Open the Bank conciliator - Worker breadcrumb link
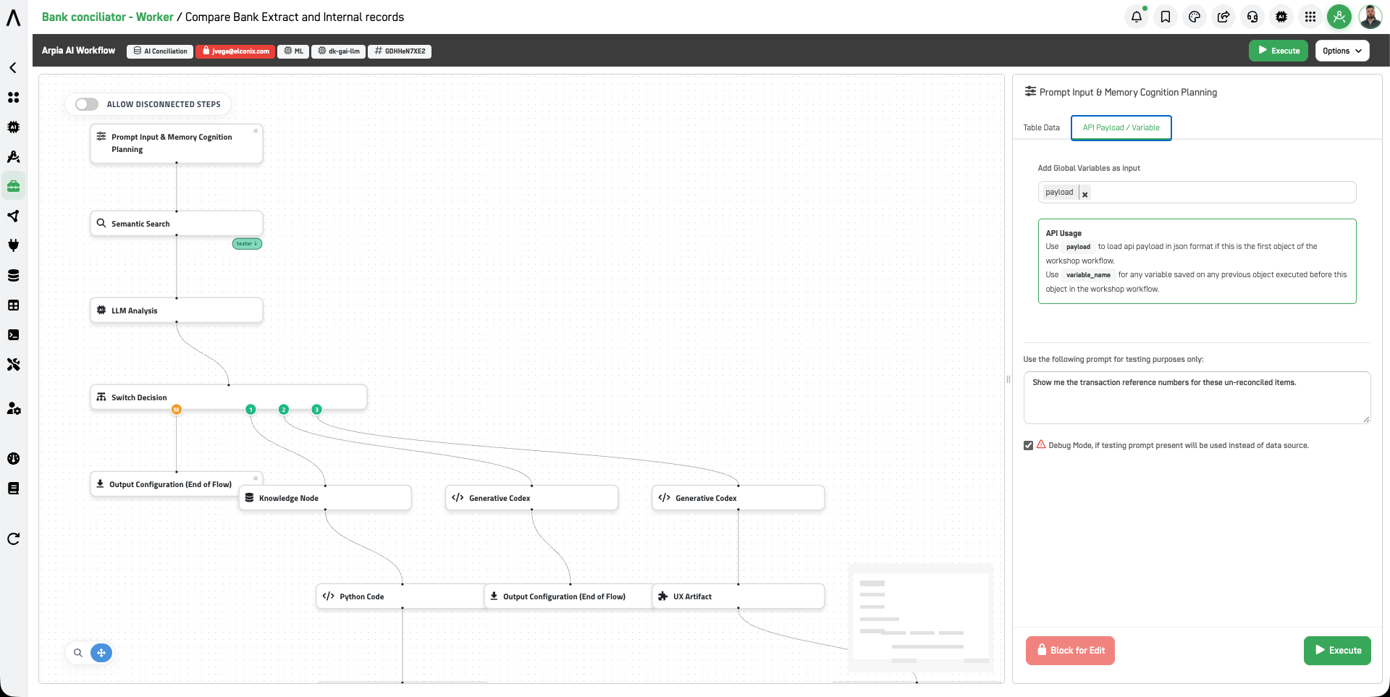1390x697 pixels. click(107, 17)
